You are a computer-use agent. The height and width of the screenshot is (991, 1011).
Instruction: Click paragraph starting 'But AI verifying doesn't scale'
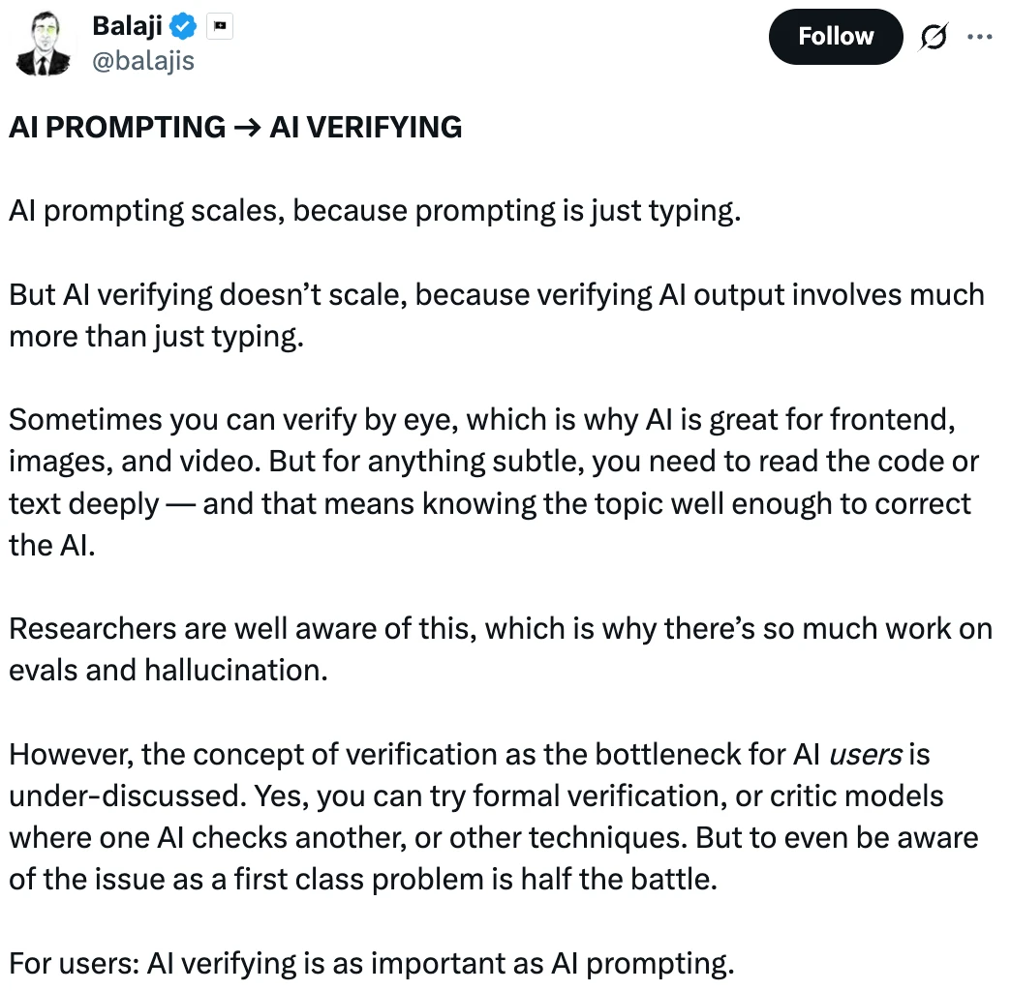pos(497,315)
